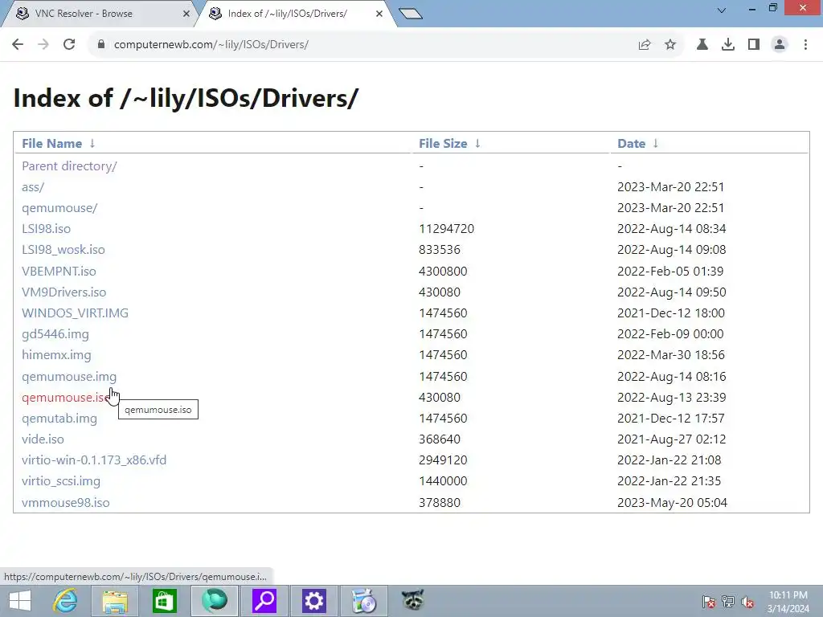823x617 pixels.
Task: Click the Action Center flag in the tray
Action: click(709, 601)
